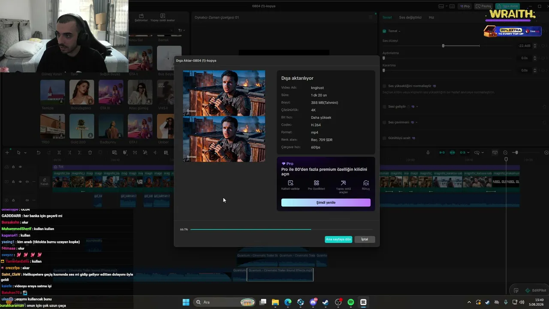Screen dimensions: 549x309
Task: Adjust the Karartma fade-out slider handle
Action: pos(384,70)
